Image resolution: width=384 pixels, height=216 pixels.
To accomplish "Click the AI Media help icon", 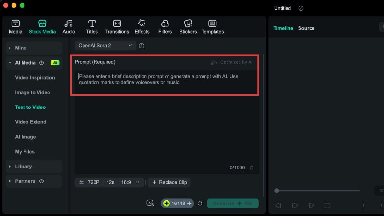I will pos(42,63).
